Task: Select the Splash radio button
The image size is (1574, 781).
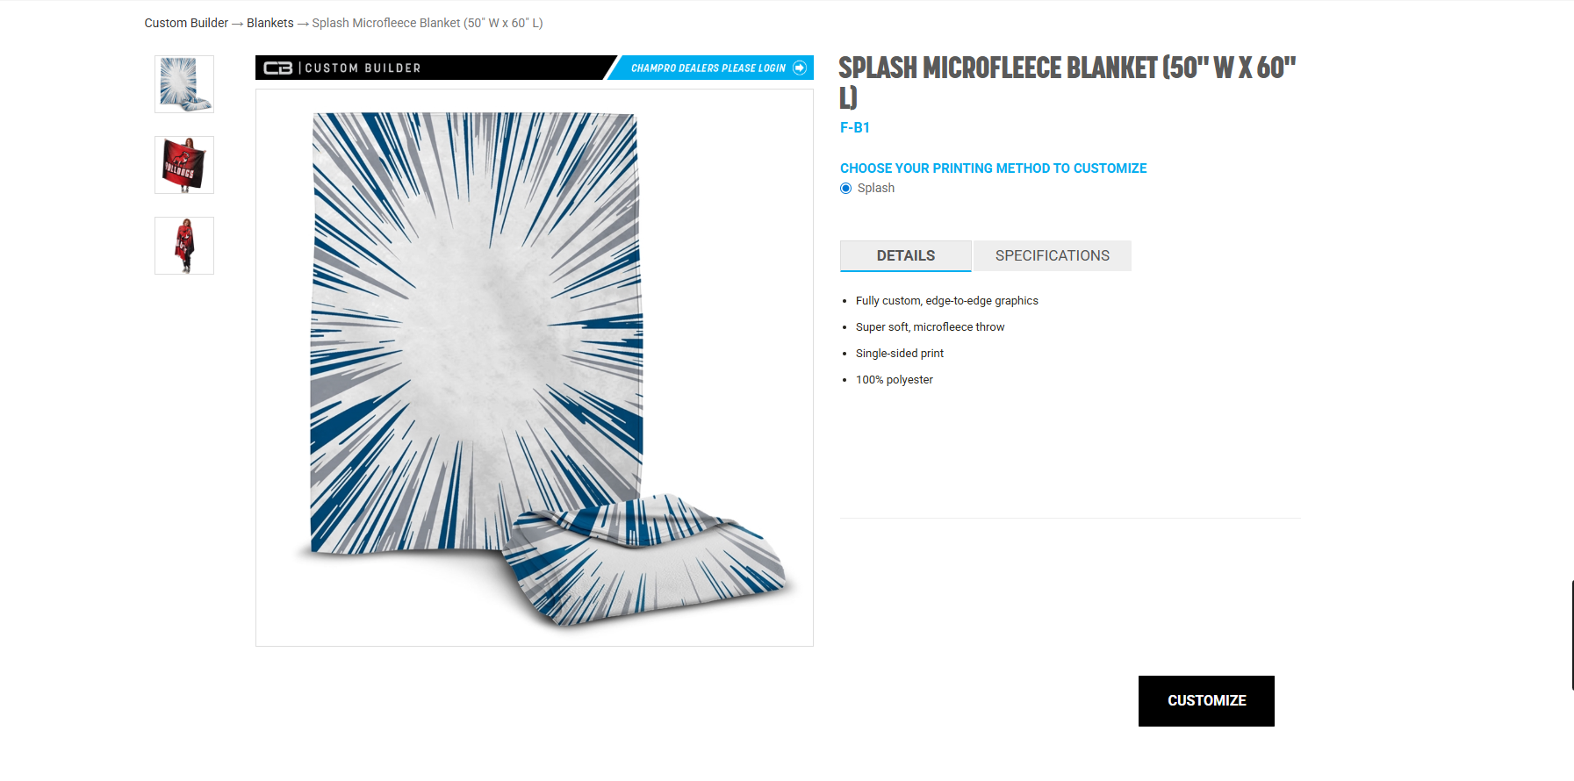Action: 846,189
